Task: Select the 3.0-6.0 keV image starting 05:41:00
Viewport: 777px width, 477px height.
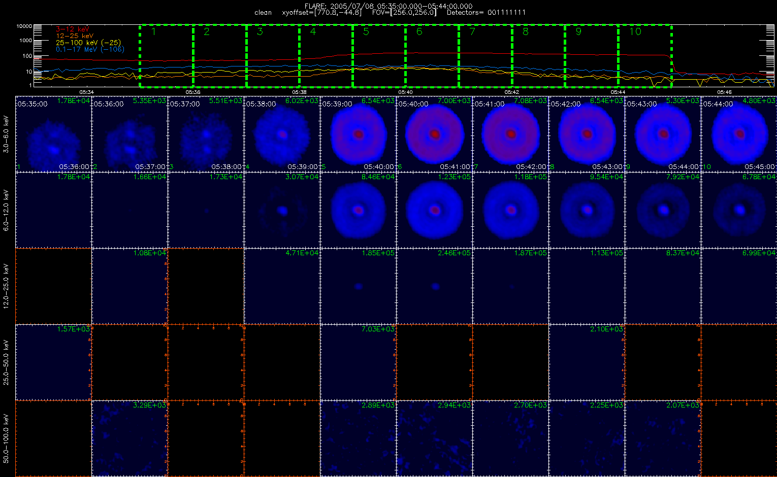Action: tap(511, 134)
